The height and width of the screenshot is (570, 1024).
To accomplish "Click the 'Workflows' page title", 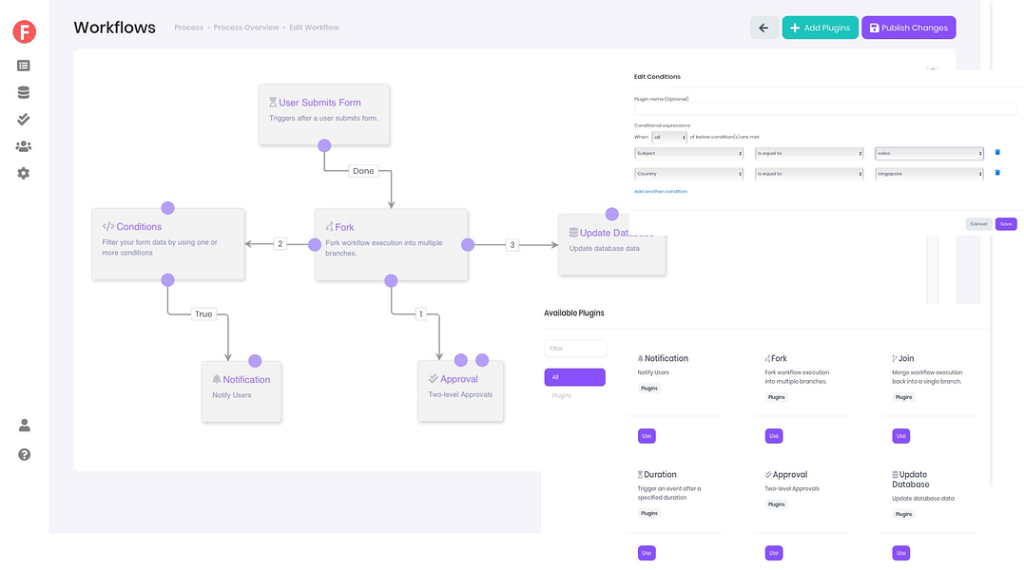I will (x=114, y=28).
